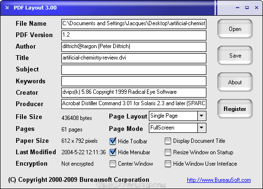The width and height of the screenshot is (263, 189).
Task: Click the app icon in title bar
Action: point(7,8)
